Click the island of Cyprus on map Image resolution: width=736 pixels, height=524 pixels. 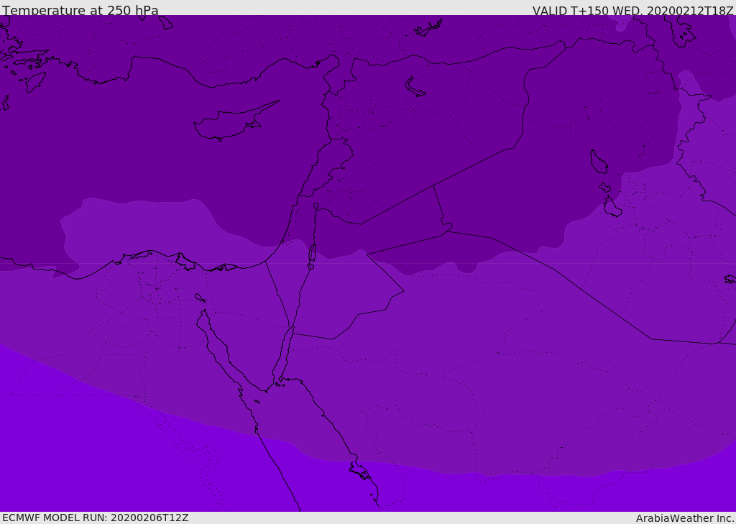(x=235, y=121)
